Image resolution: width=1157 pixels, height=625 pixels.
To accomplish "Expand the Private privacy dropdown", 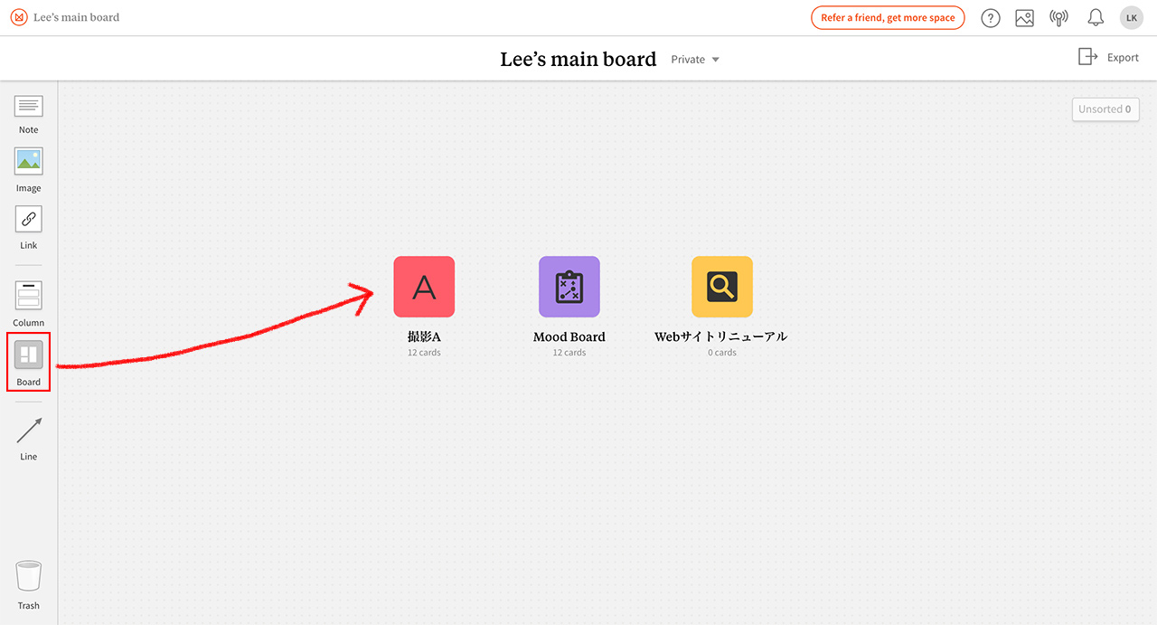I will click(695, 60).
